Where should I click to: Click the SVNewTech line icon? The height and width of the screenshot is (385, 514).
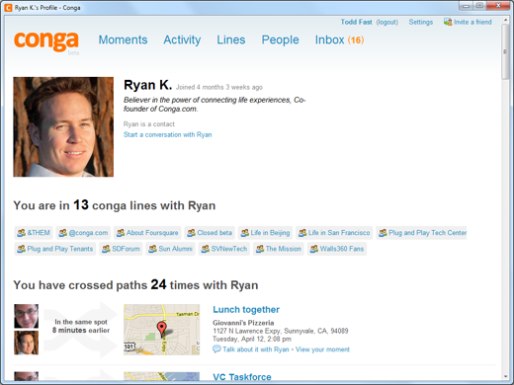pos(206,249)
